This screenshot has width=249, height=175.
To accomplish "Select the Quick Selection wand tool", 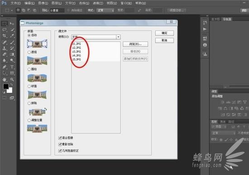I will [x=12, y=29].
